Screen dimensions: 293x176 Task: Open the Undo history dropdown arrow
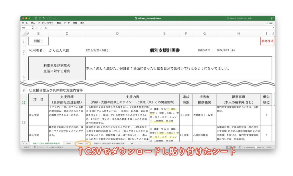coord(47,18)
